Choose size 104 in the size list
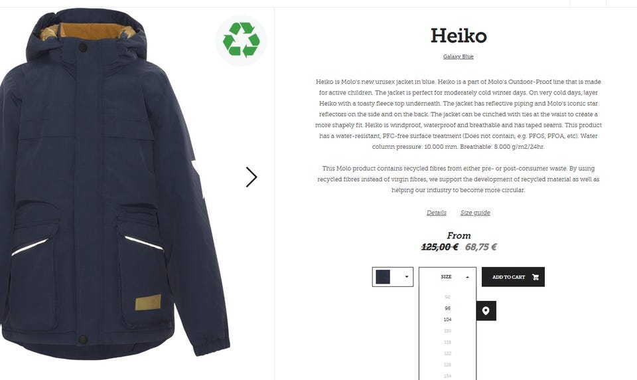Viewport: 637px width, 380px height. point(448,320)
